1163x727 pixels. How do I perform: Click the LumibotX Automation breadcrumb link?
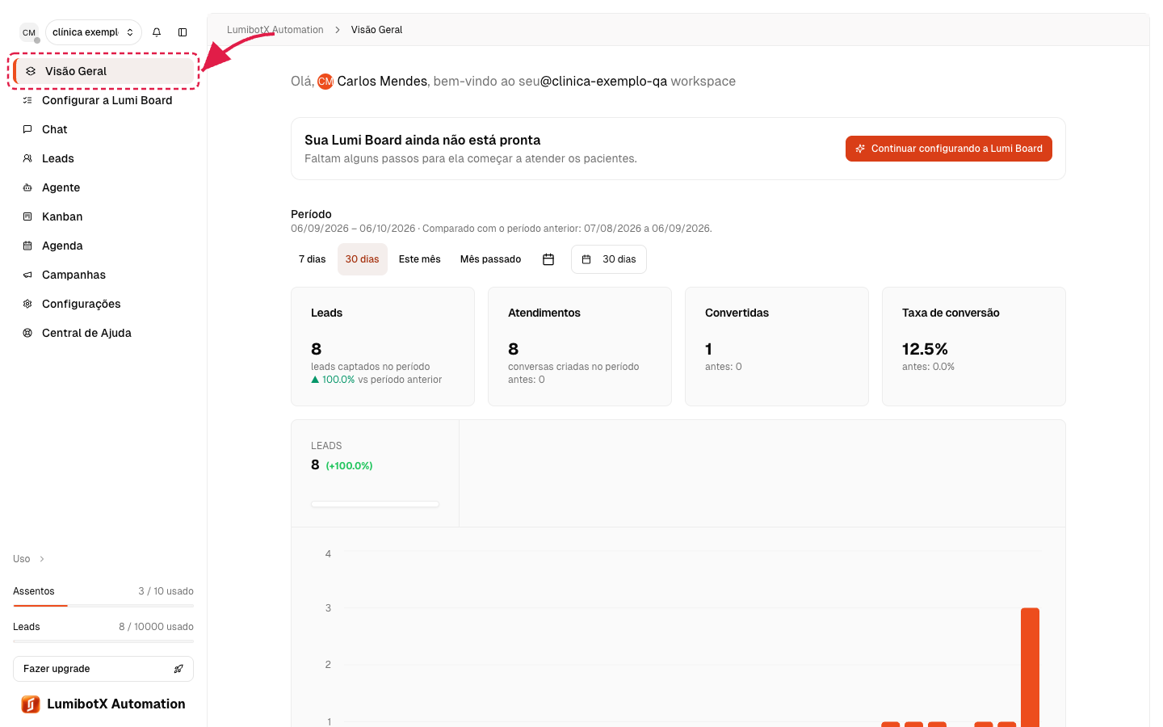[275, 30]
